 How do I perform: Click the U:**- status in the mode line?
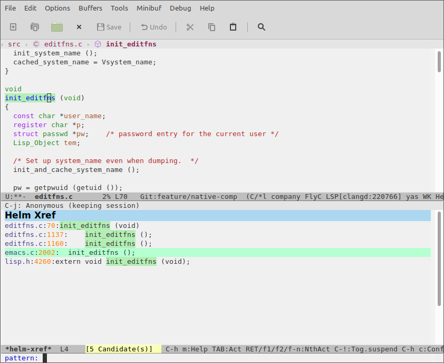click(x=16, y=197)
